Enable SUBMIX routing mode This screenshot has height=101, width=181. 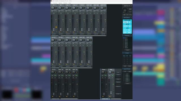pyautogui.click(x=125, y=22)
